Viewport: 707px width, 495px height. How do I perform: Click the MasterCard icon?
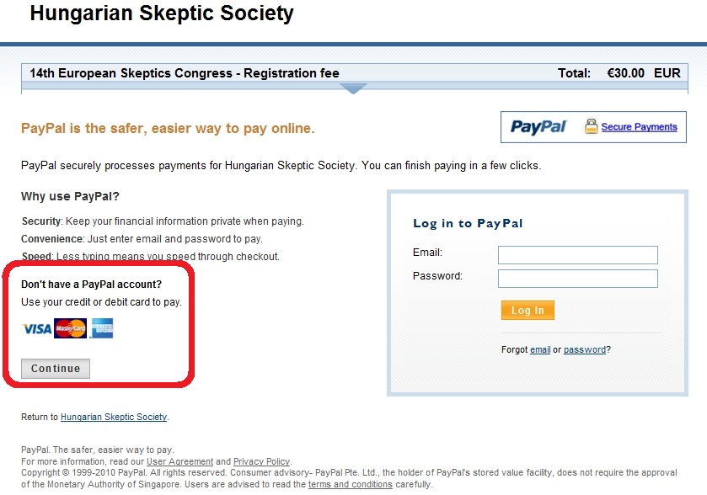click(68, 327)
